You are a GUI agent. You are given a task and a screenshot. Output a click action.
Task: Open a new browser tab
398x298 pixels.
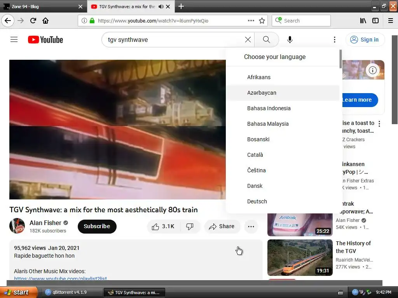(x=181, y=6)
